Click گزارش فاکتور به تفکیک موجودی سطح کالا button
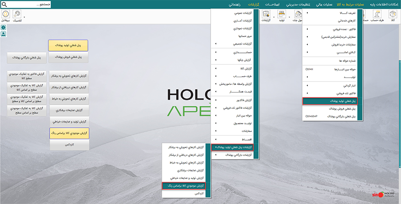The height and width of the screenshot is (204, 401). 27,76
